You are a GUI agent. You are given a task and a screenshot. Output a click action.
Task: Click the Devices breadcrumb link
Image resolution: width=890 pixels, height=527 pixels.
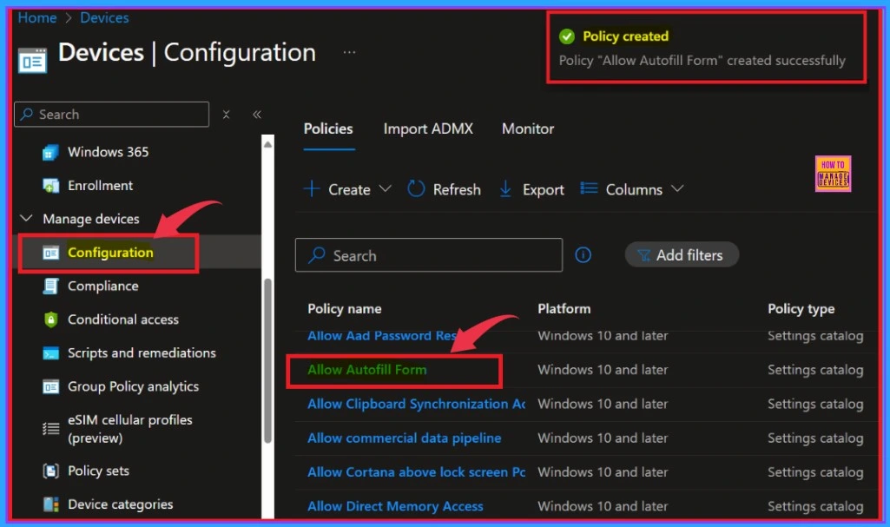[104, 17]
